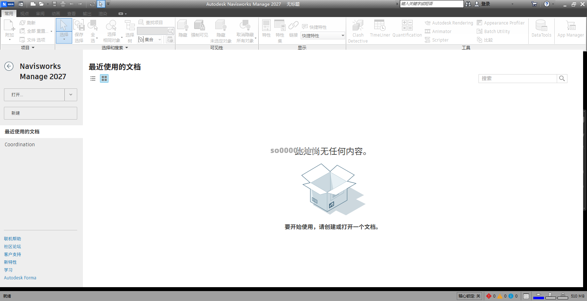
Task: Click the binoculars search icon in title bar
Action: (468, 4)
